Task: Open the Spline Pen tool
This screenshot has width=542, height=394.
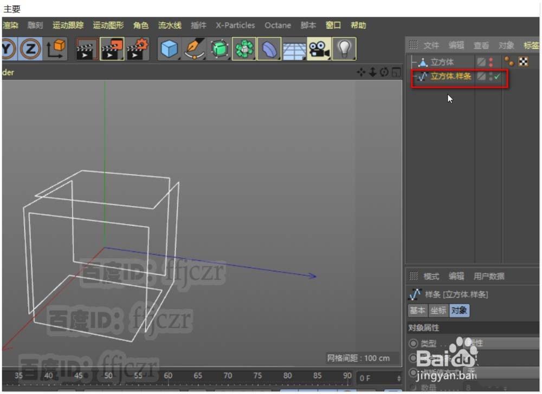Action: pos(193,48)
